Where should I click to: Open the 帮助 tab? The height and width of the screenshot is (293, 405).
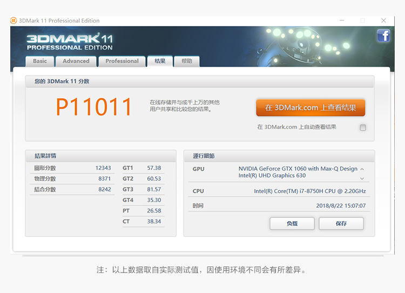(187, 61)
